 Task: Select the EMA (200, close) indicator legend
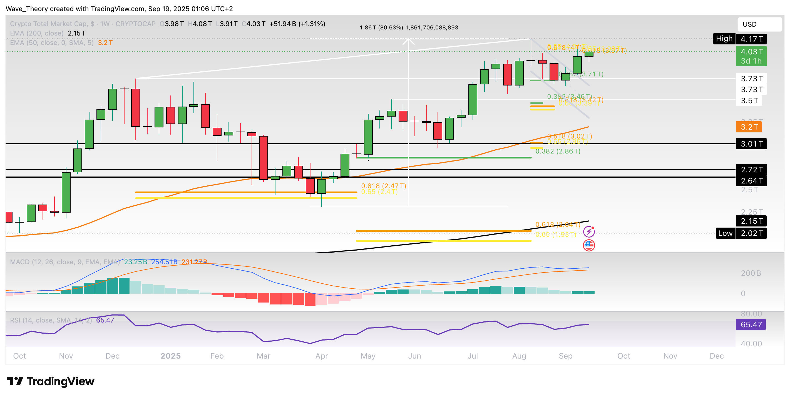pos(37,33)
